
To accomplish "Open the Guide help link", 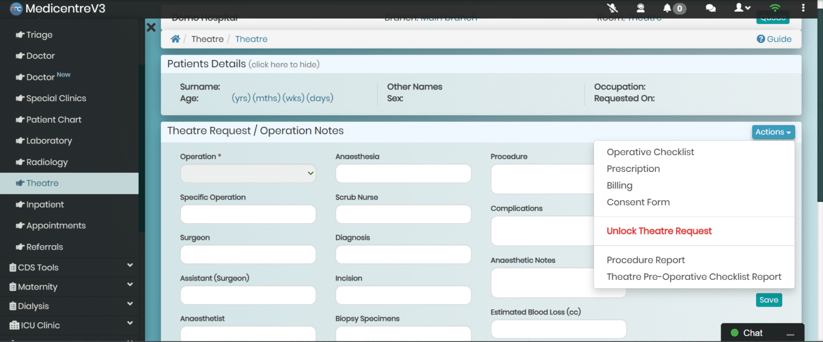I will click(x=774, y=39).
